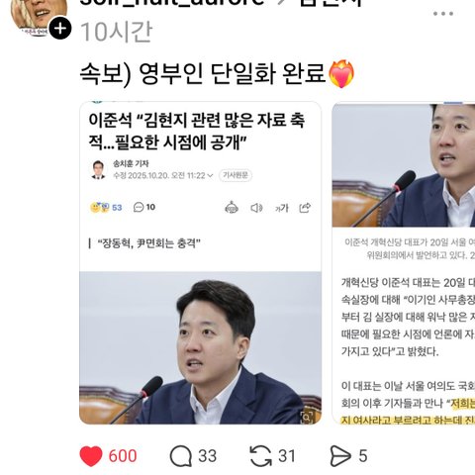Change font size with the 가가 icon
475x475 pixels.
(281, 208)
